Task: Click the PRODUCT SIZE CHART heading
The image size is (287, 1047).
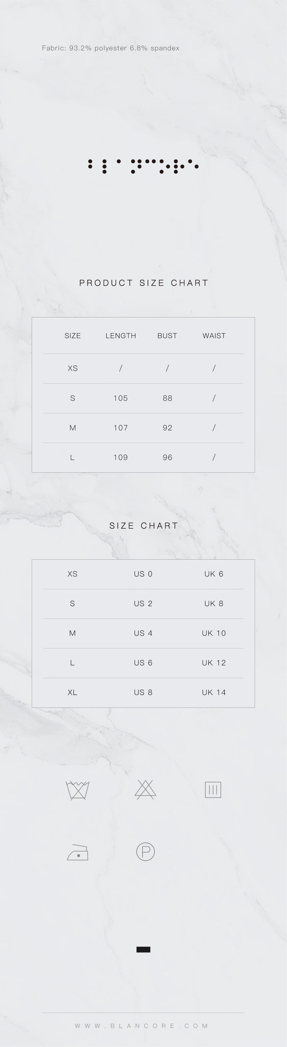Action: coord(144,283)
